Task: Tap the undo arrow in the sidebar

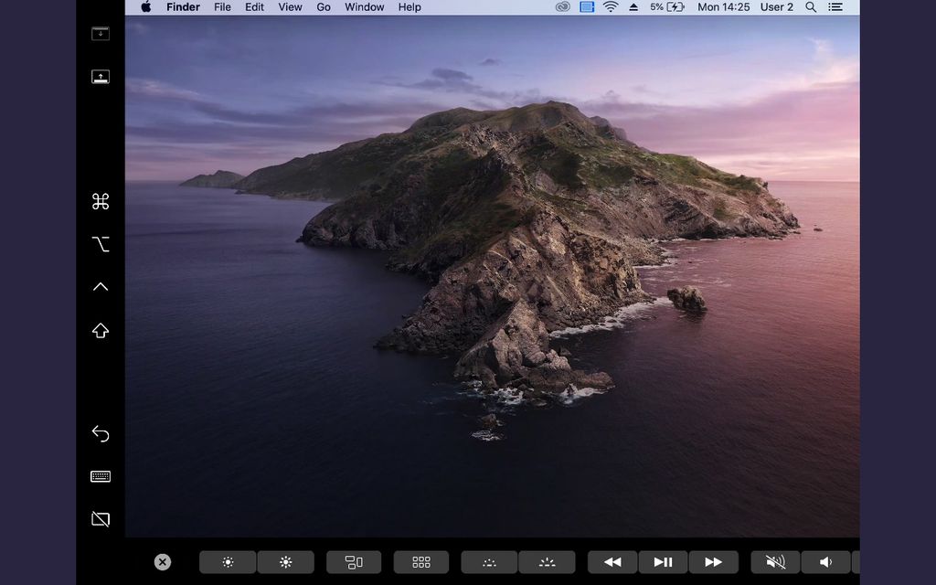Action: click(x=101, y=432)
